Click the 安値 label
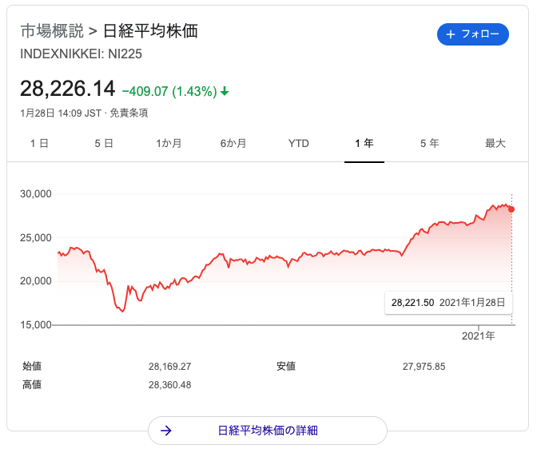 [286, 366]
